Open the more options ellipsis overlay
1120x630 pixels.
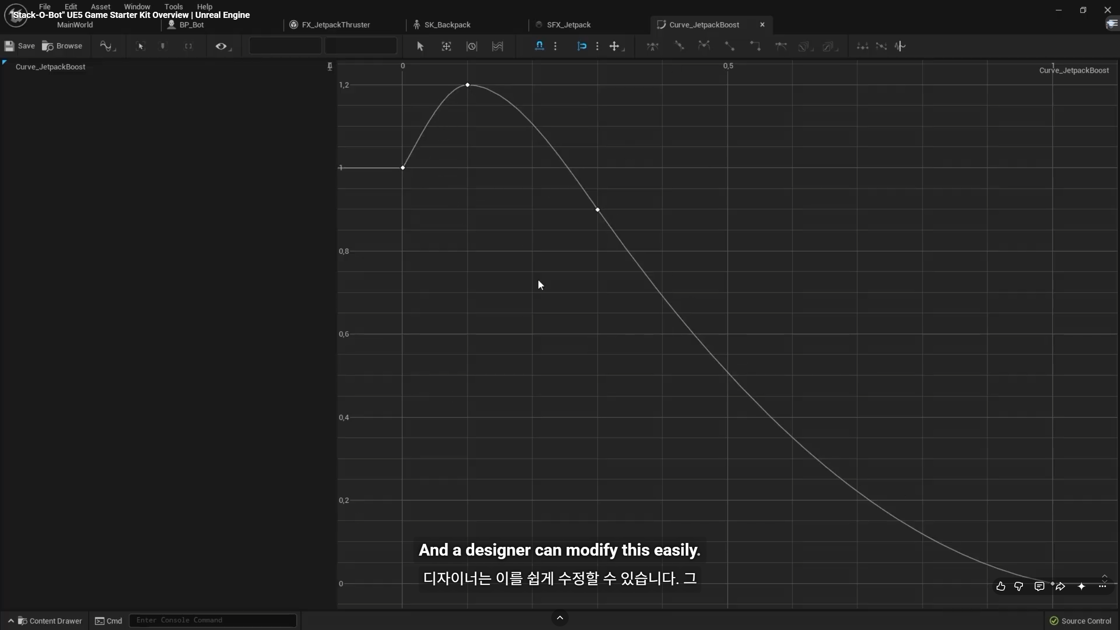[1102, 586]
